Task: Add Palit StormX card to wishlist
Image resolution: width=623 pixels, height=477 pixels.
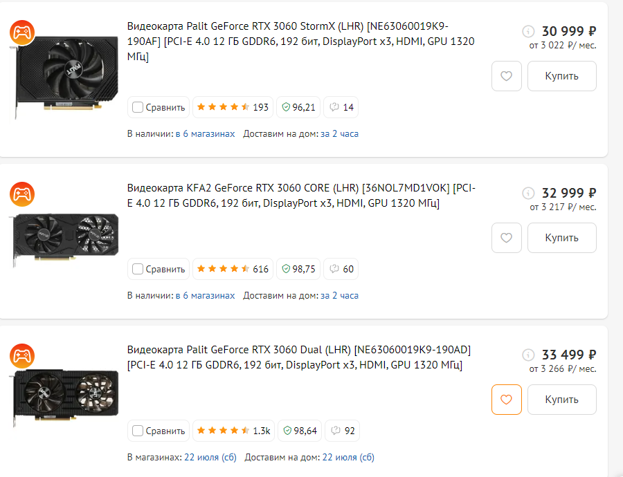Action: [x=506, y=76]
